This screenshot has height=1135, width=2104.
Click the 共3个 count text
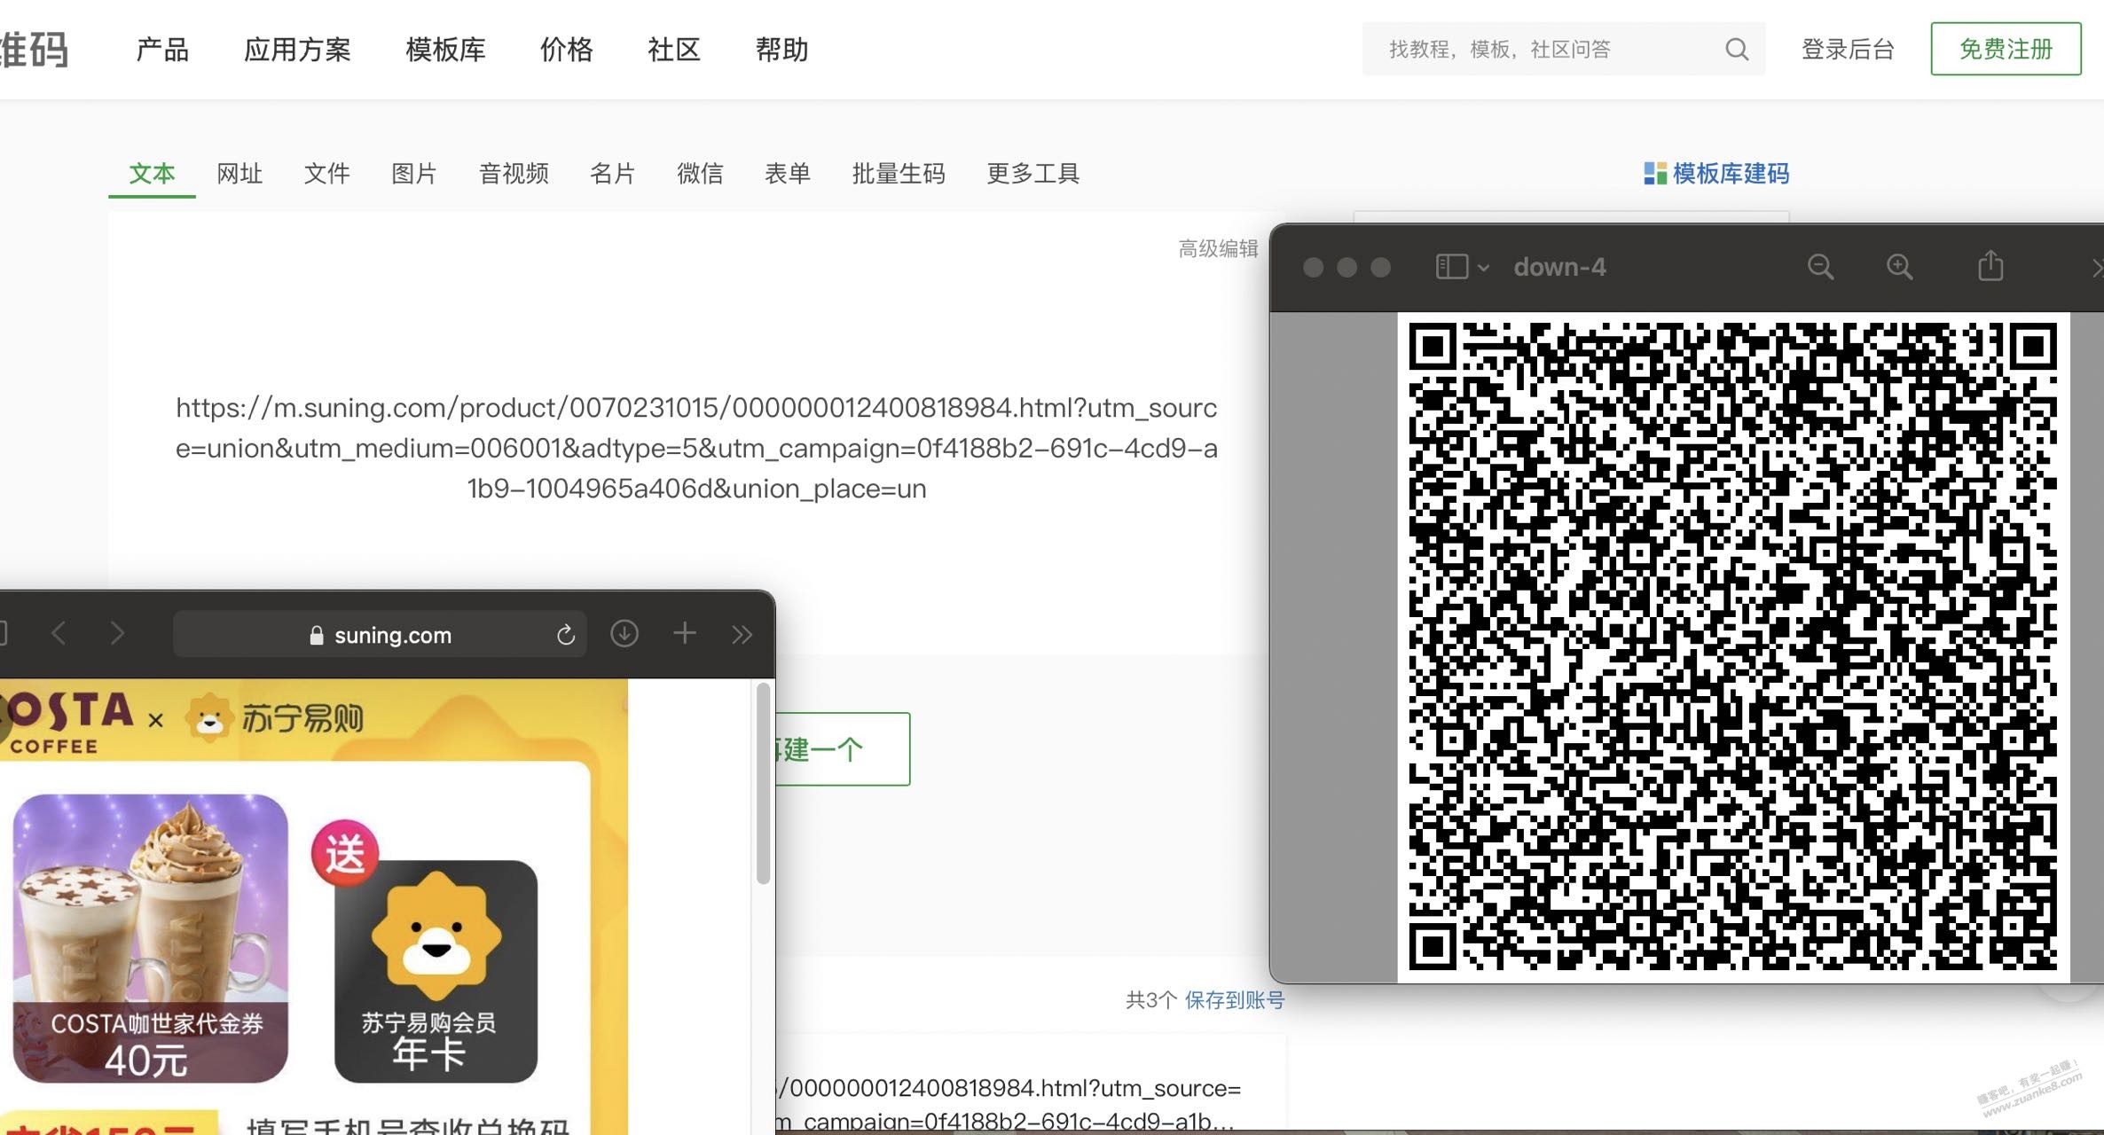click(1151, 1000)
